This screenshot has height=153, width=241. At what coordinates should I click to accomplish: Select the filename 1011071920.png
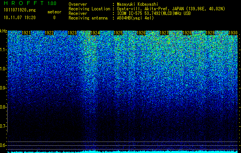tap(20, 10)
